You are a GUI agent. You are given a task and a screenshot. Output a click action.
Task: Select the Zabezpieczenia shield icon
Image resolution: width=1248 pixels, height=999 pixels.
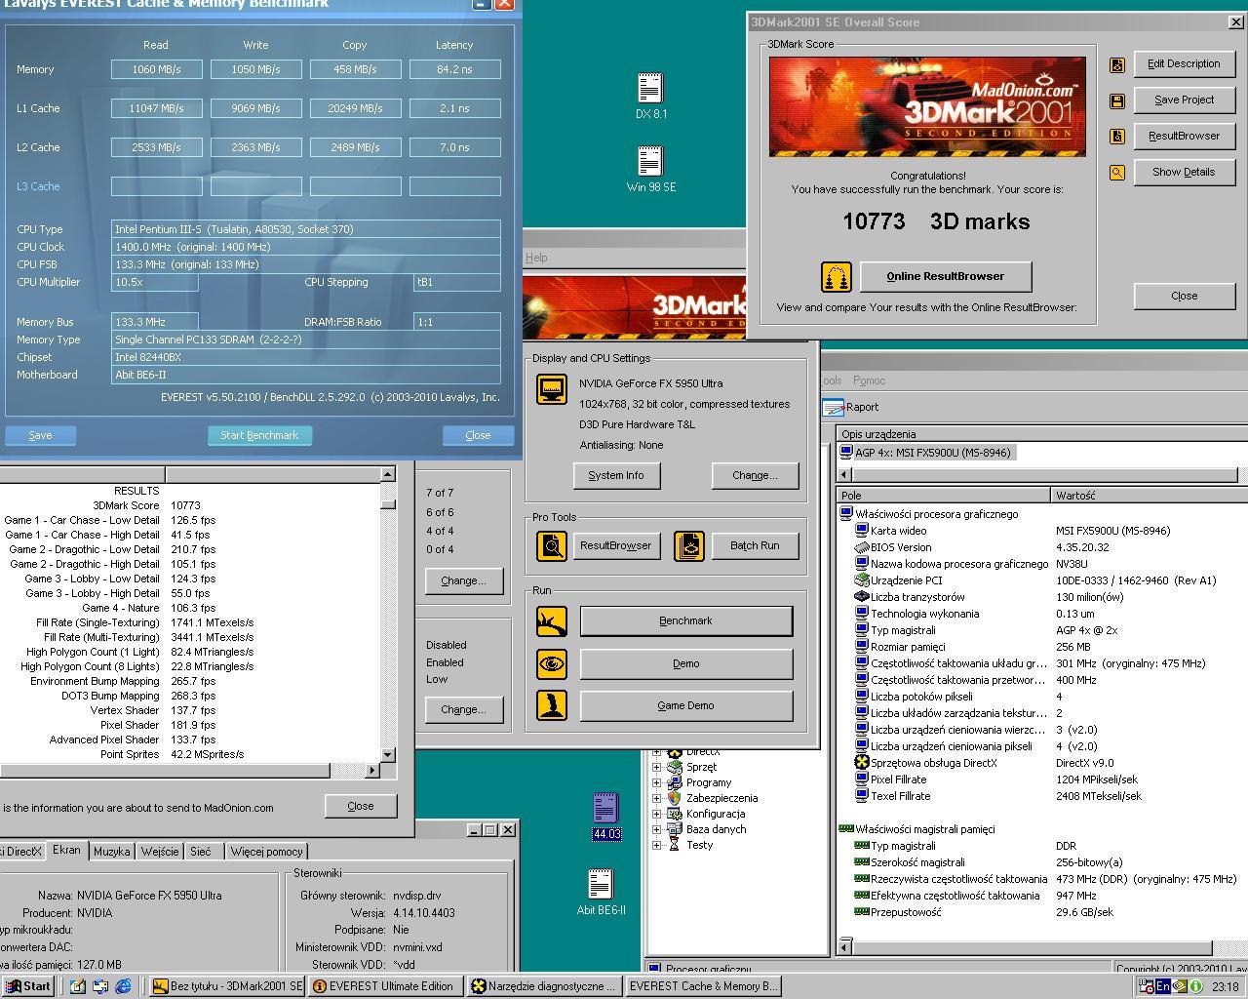(674, 798)
